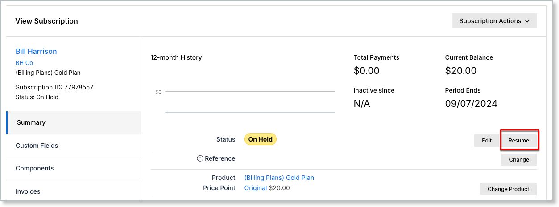Click the Bill Harrison customer link

(x=36, y=51)
